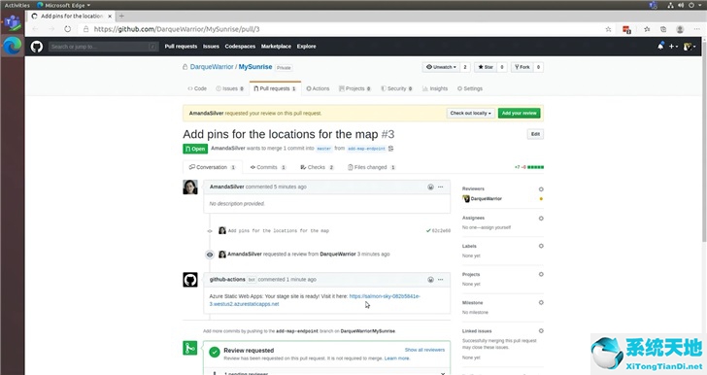Click assign yourself link
The width and height of the screenshot is (707, 375).
496,227
